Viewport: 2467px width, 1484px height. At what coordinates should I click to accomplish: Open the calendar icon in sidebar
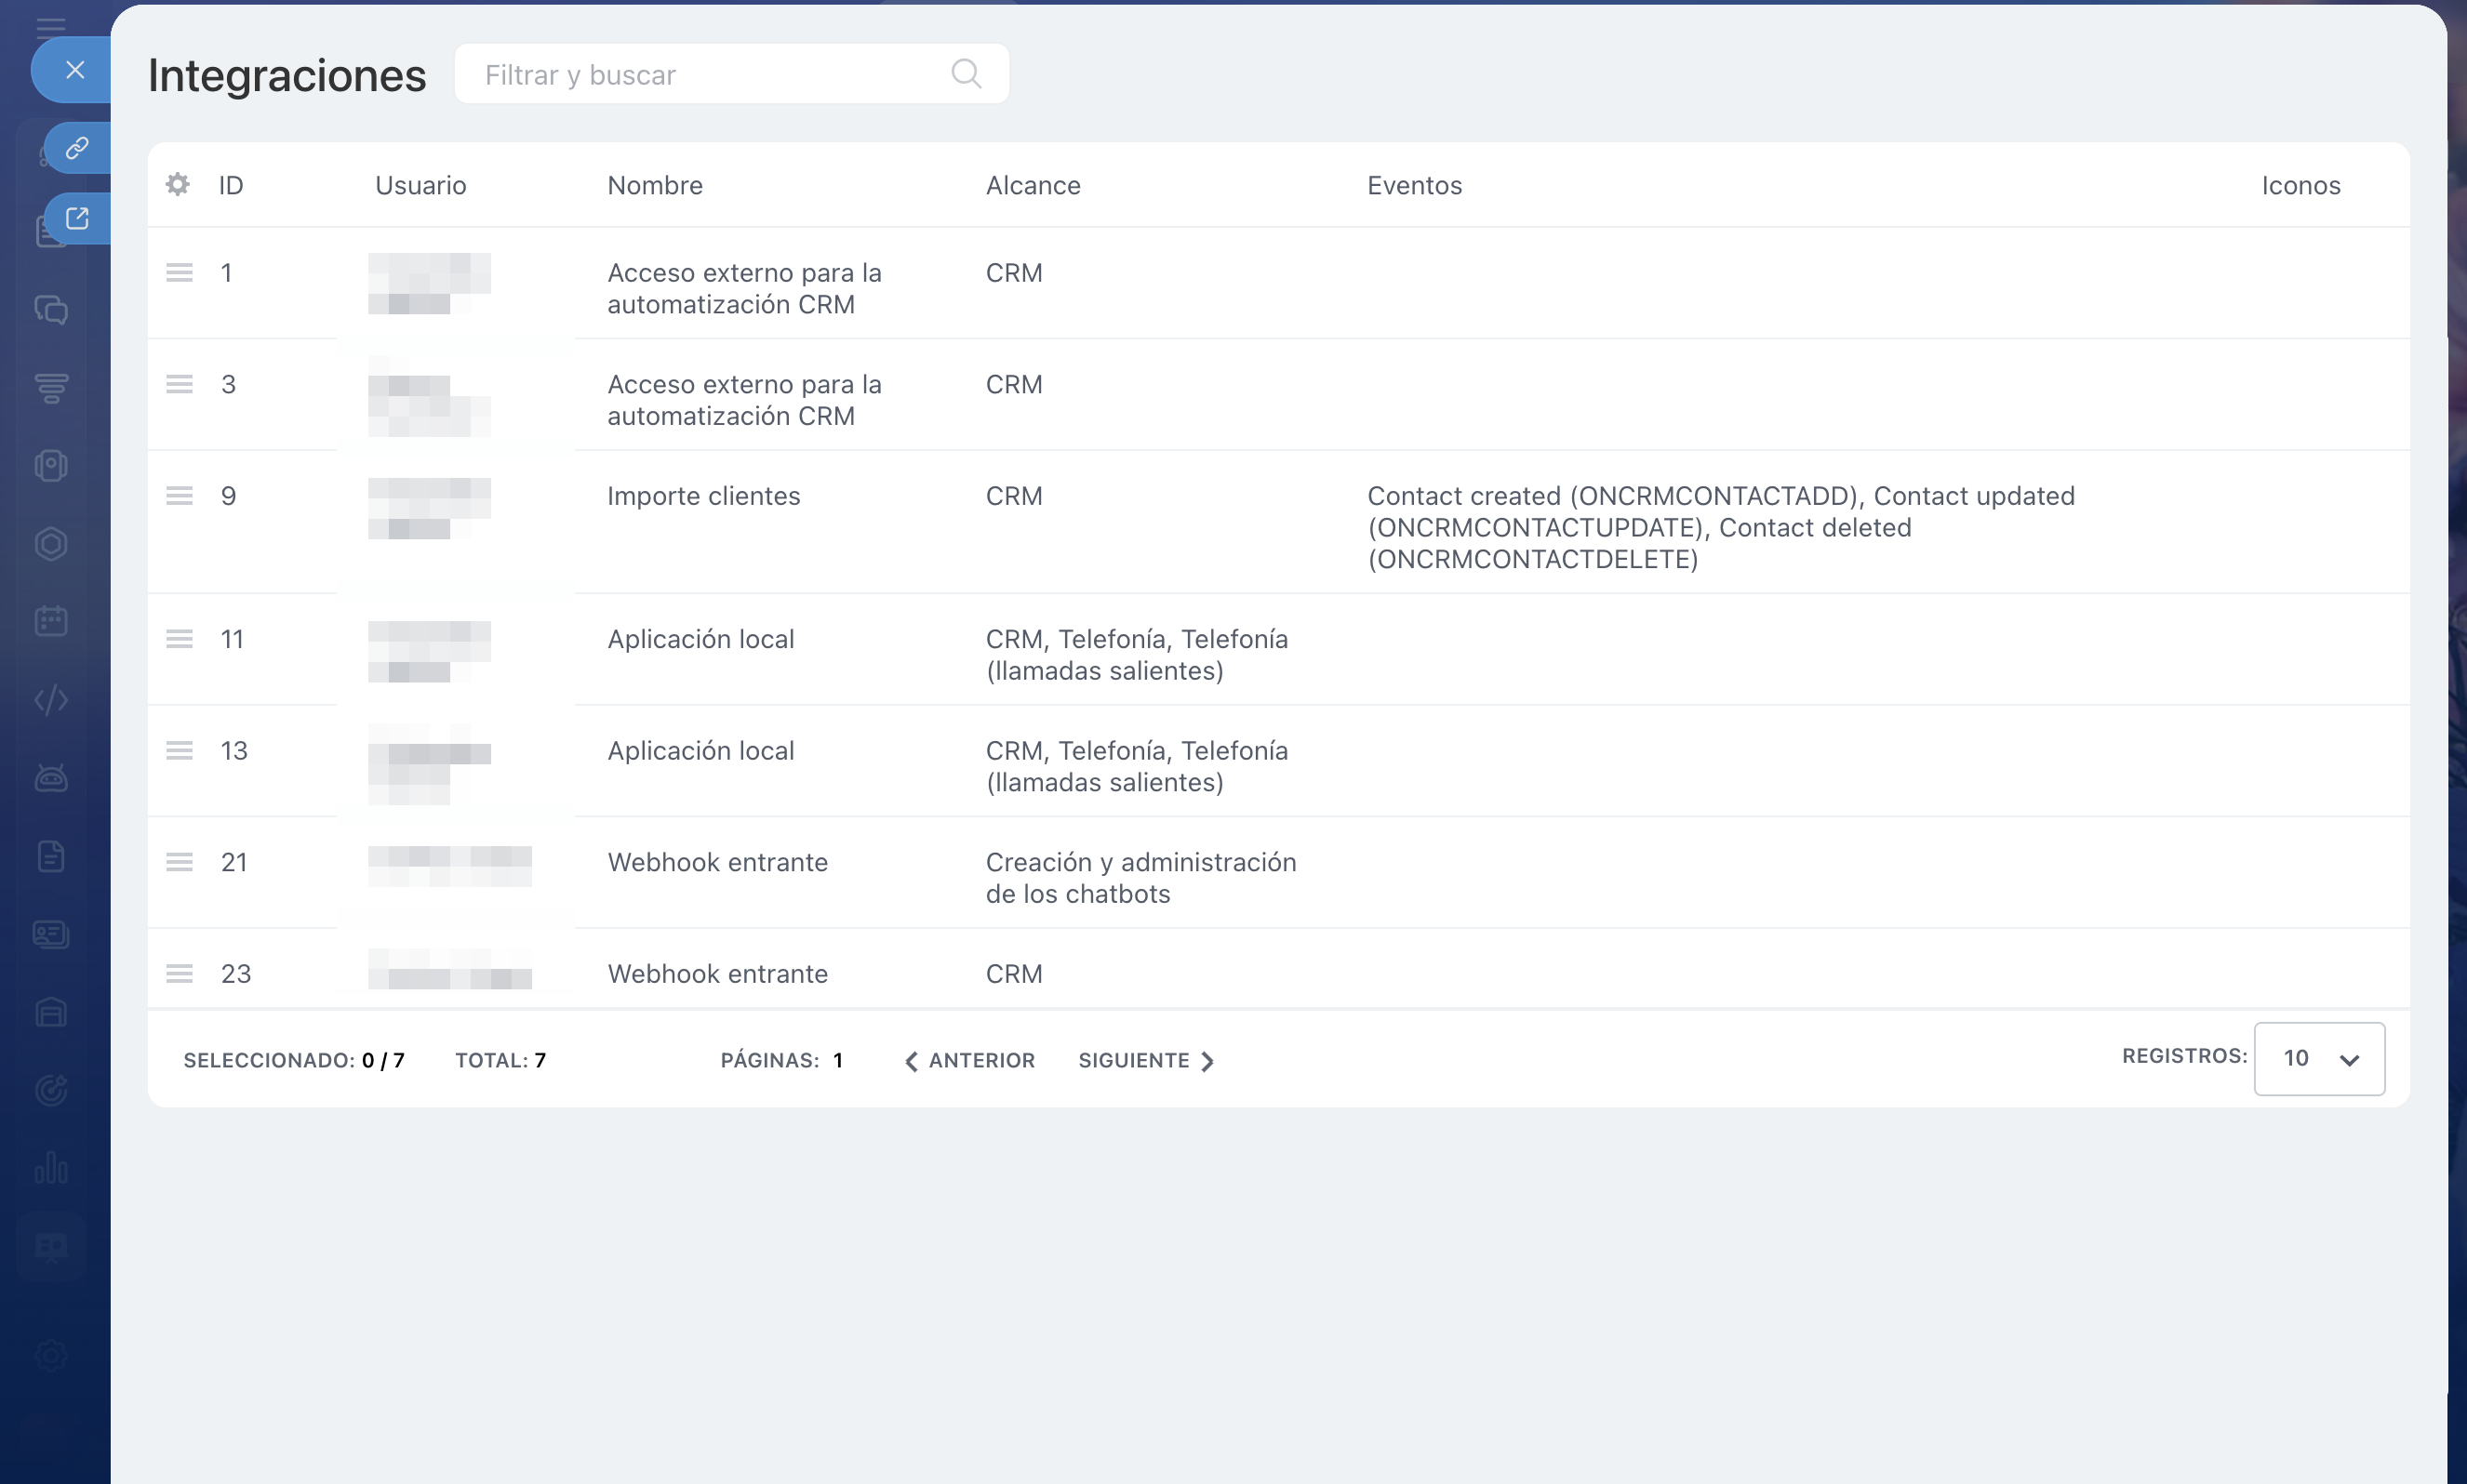coord(51,621)
